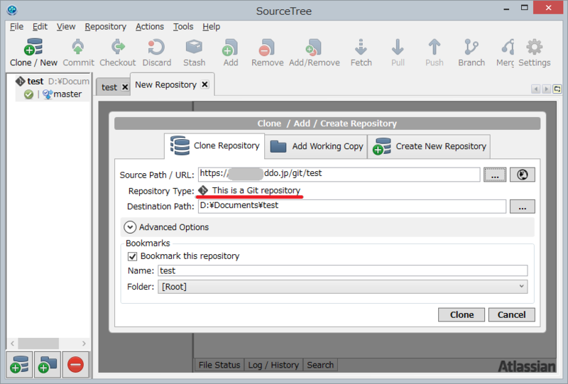The image size is (568, 384).
Task: Open the Edit menu
Action: click(40, 26)
